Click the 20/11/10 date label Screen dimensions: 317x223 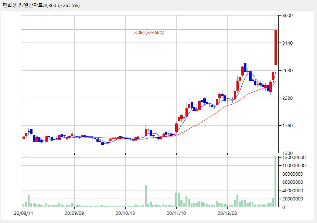coord(176,213)
